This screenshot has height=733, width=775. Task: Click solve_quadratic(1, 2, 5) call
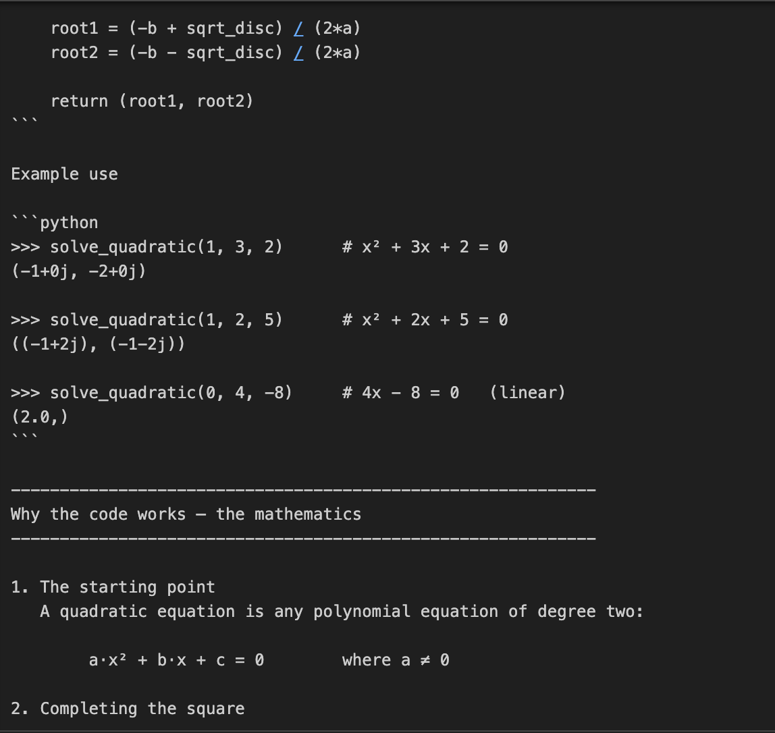click(x=166, y=320)
